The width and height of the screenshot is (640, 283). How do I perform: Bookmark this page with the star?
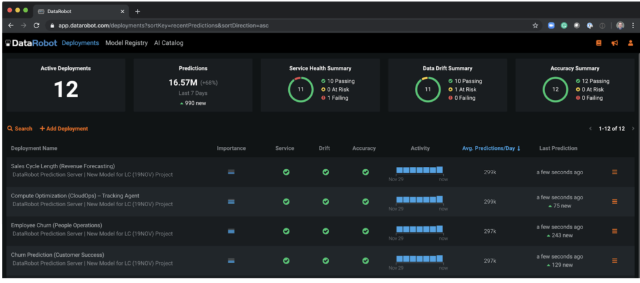[x=535, y=25]
